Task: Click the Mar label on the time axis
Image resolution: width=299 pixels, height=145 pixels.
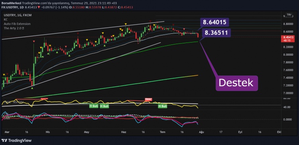Action: (x=7, y=132)
